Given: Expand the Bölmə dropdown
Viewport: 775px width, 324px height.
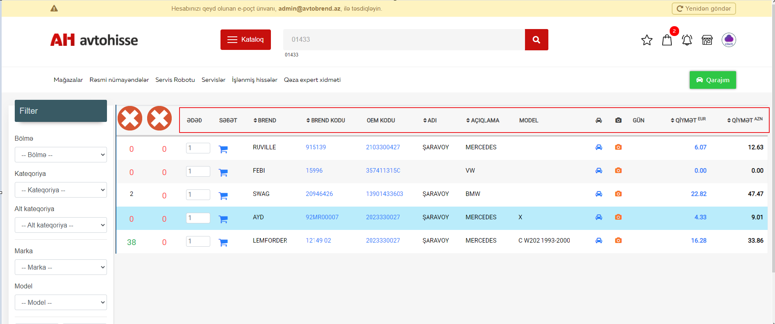Looking at the screenshot, I should [61, 155].
